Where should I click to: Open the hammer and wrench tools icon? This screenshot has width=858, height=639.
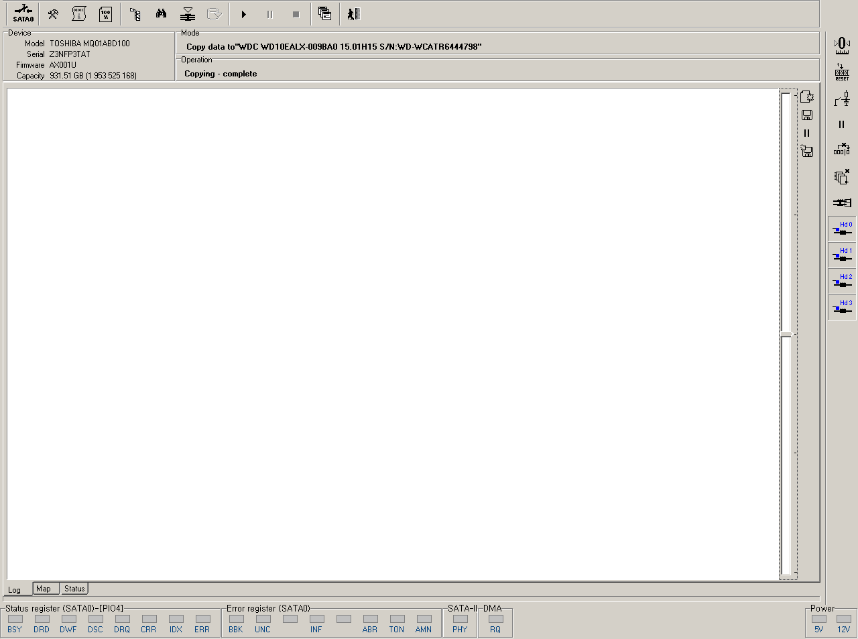(x=53, y=14)
